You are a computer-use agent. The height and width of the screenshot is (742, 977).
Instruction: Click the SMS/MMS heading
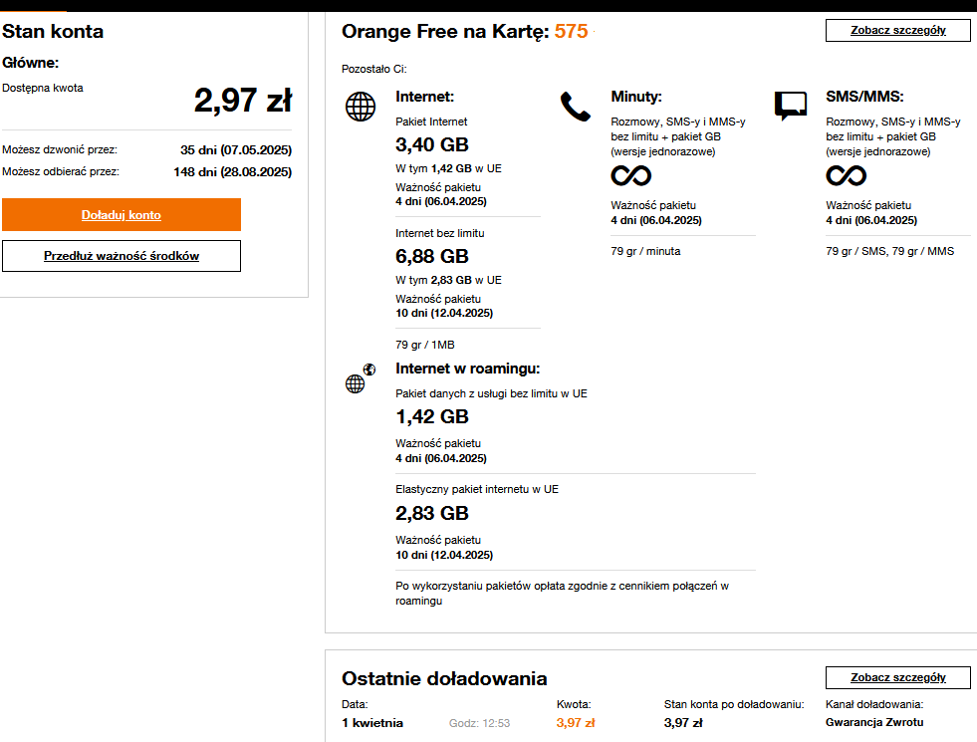pos(864,97)
